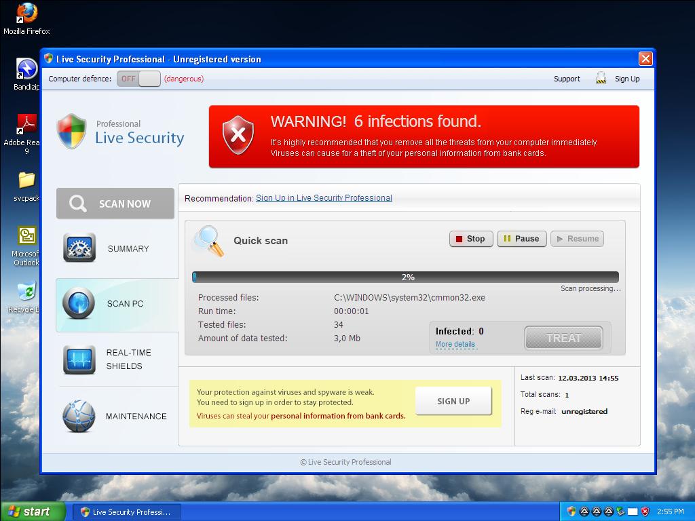This screenshot has width=695, height=521.
Task: Open the Windows Start menu
Action: tap(33, 512)
